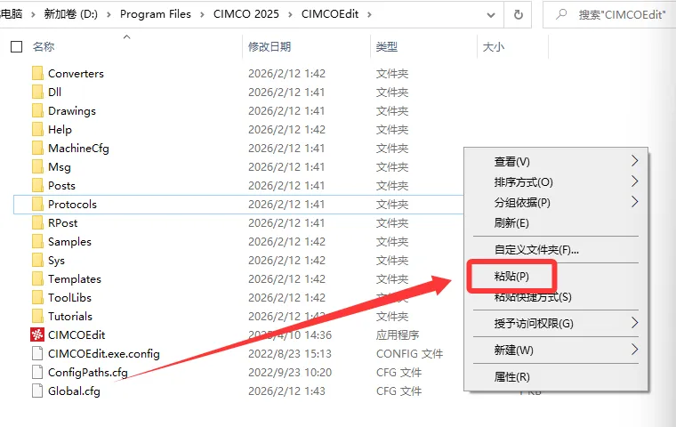This screenshot has width=676, height=427.
Task: Go to 新加卷 (D:) in breadcrumb
Action: click(70, 14)
